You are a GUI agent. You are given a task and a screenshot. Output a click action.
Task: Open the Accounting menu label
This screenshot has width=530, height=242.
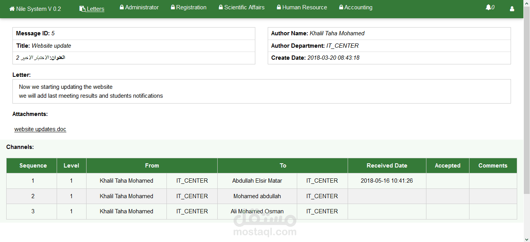coord(358,7)
